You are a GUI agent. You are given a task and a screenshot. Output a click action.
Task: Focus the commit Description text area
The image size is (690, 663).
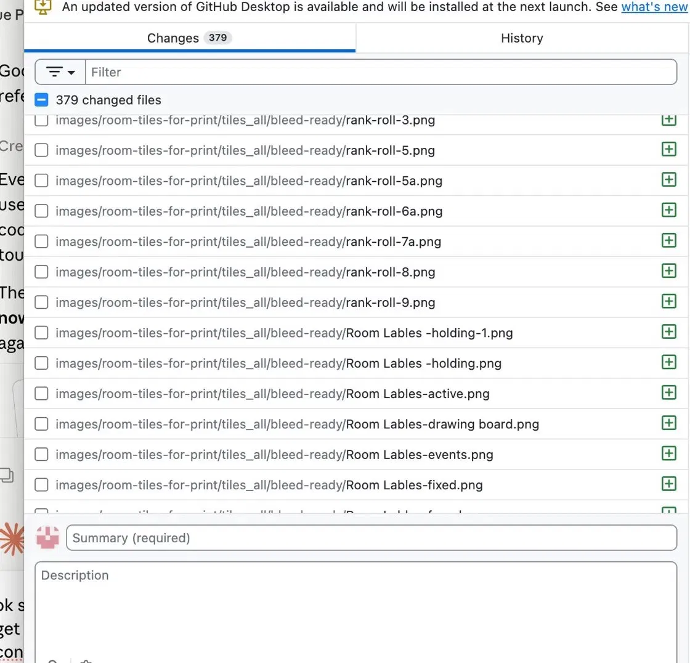355,612
